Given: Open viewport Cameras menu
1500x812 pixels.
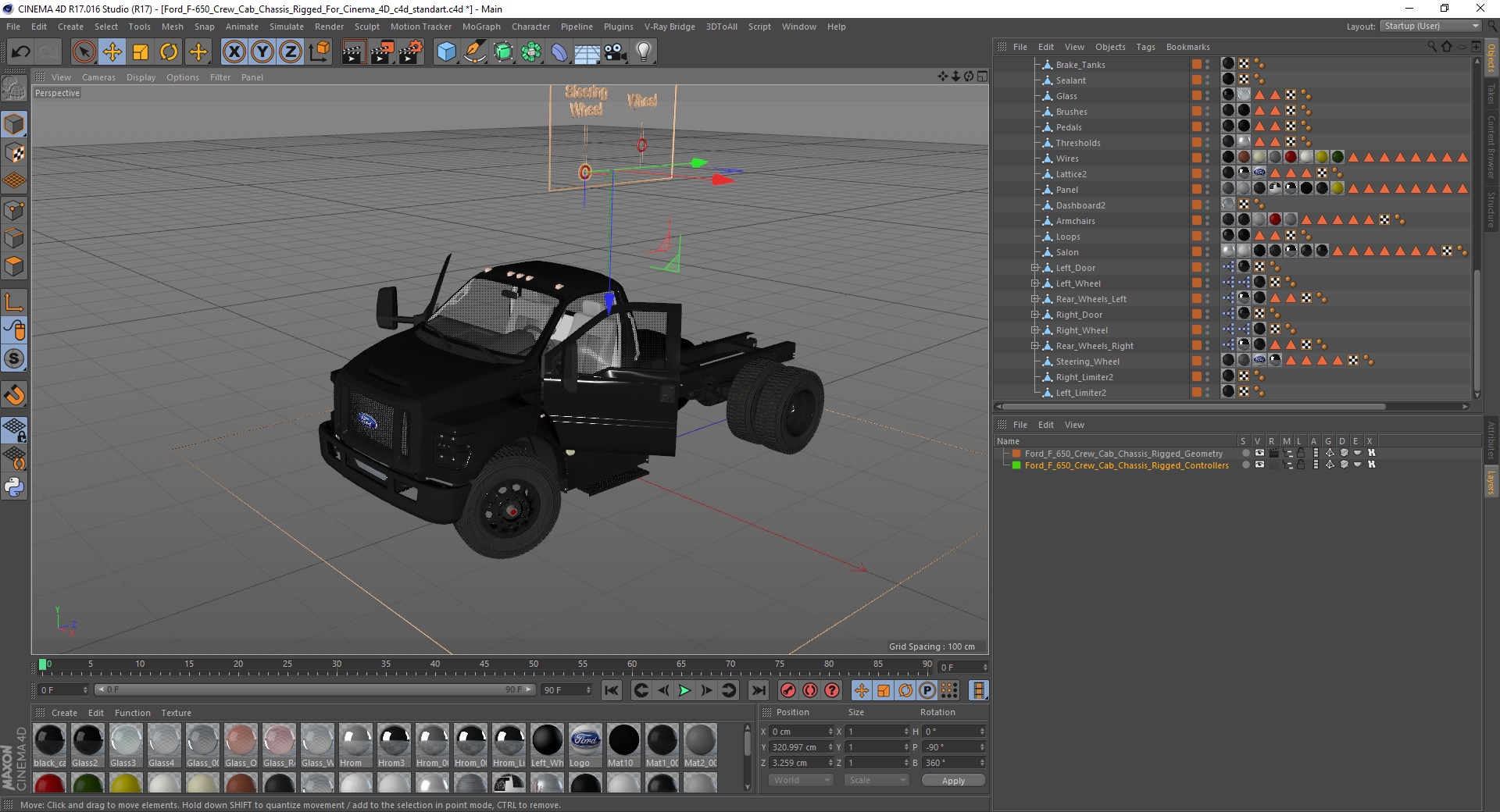Looking at the screenshot, I should pyautogui.click(x=98, y=77).
